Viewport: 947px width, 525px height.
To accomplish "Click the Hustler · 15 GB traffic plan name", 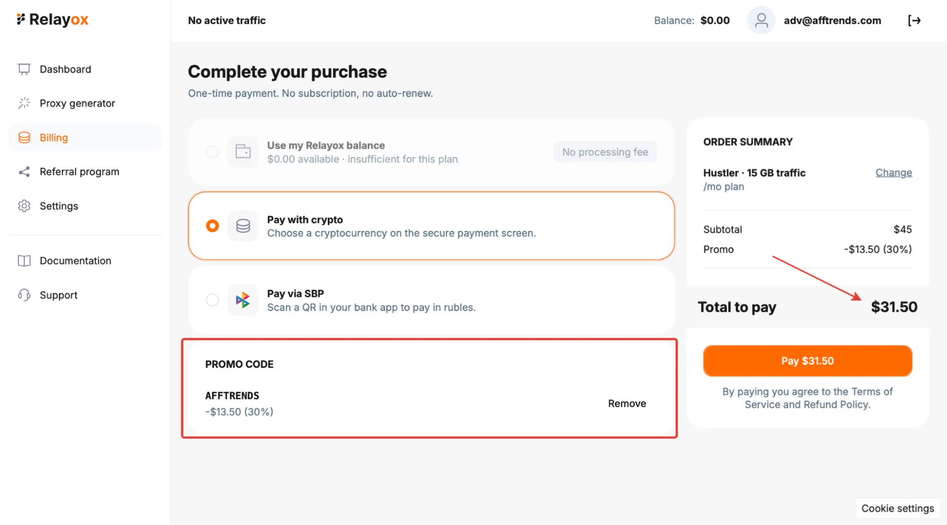I will tap(754, 173).
